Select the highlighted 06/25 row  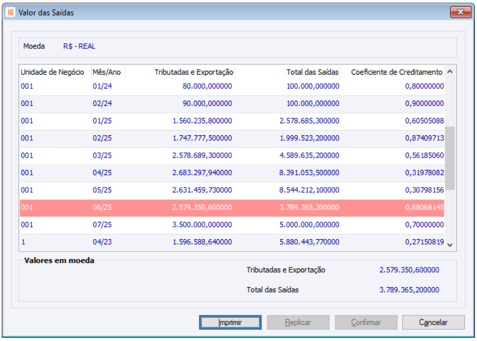[x=232, y=208]
